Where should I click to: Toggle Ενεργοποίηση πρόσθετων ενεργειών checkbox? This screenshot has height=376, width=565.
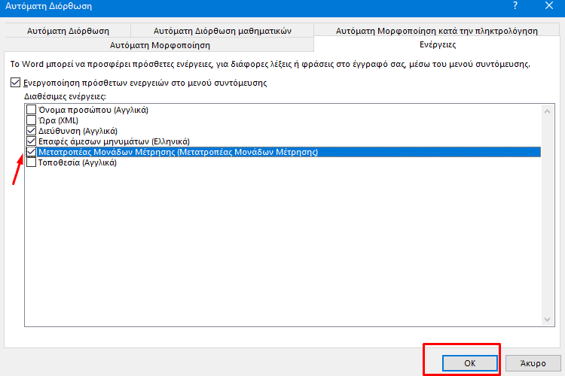tap(15, 83)
